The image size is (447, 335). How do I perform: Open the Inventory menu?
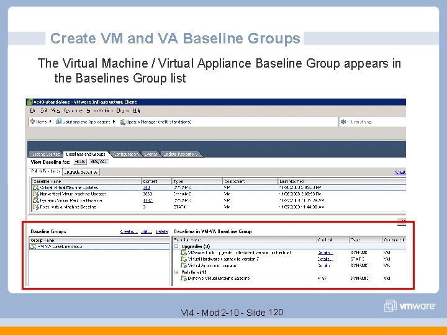[x=73, y=110]
